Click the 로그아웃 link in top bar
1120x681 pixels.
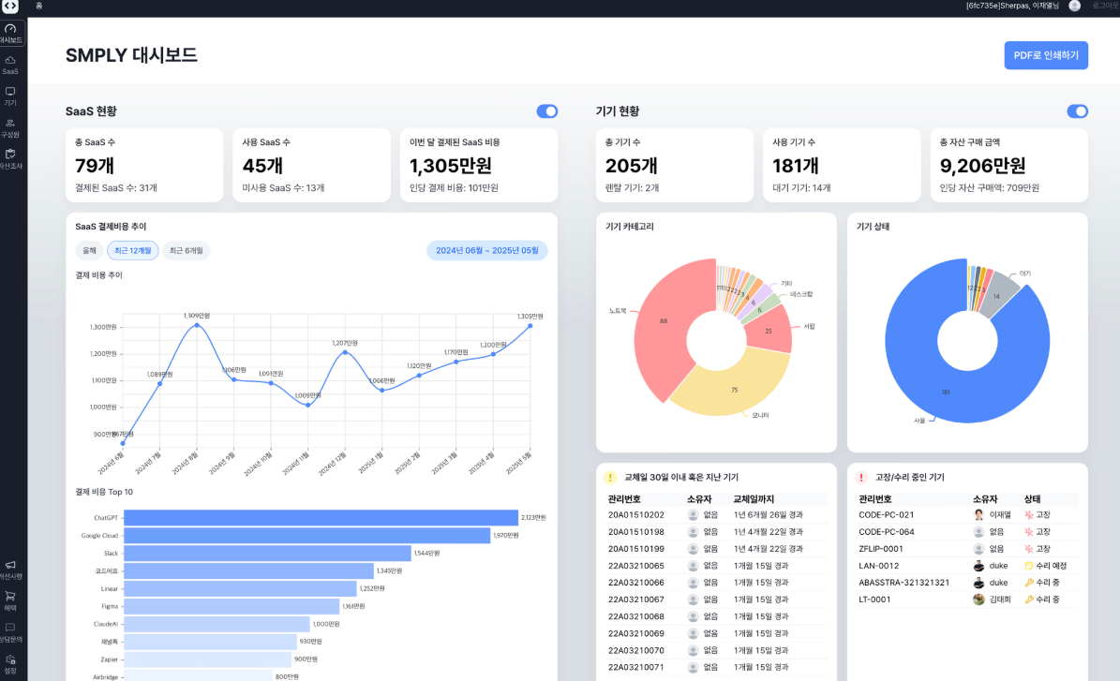(1105, 6)
